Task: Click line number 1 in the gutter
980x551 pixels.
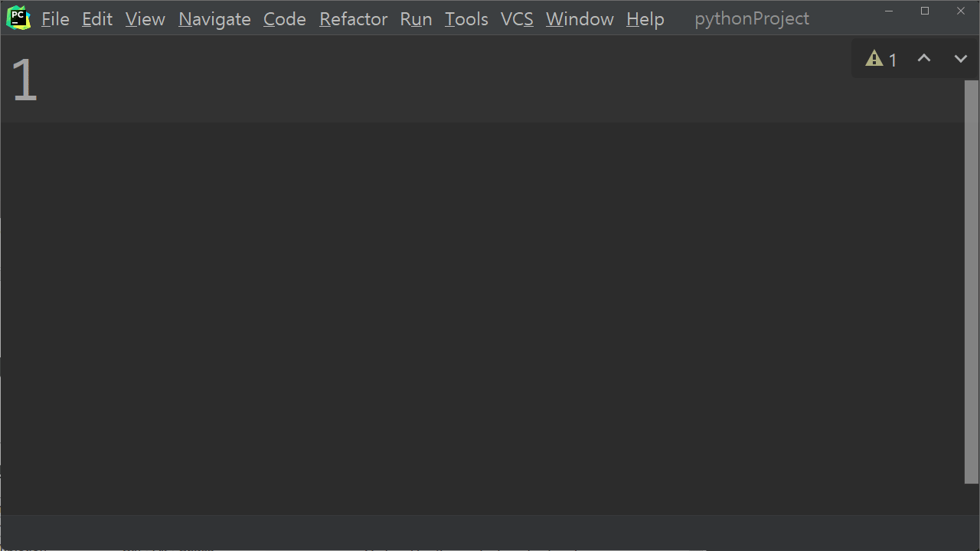Action: point(24,80)
